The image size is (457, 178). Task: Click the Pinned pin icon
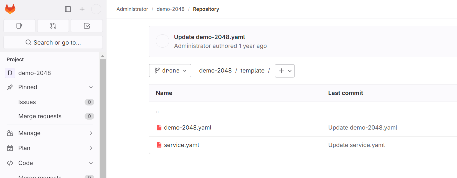click(x=10, y=87)
